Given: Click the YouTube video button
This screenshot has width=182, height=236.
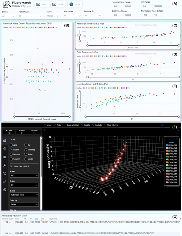Looking at the screenshot, I should [x=58, y=4].
